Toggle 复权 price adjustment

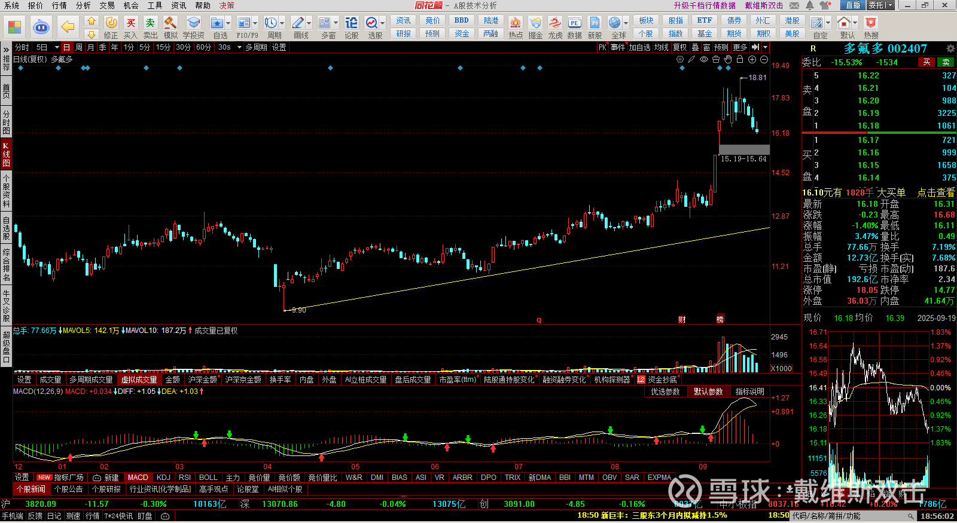pyautogui.click(x=680, y=47)
